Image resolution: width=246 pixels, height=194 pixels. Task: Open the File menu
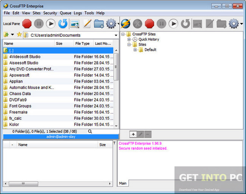[7, 13]
